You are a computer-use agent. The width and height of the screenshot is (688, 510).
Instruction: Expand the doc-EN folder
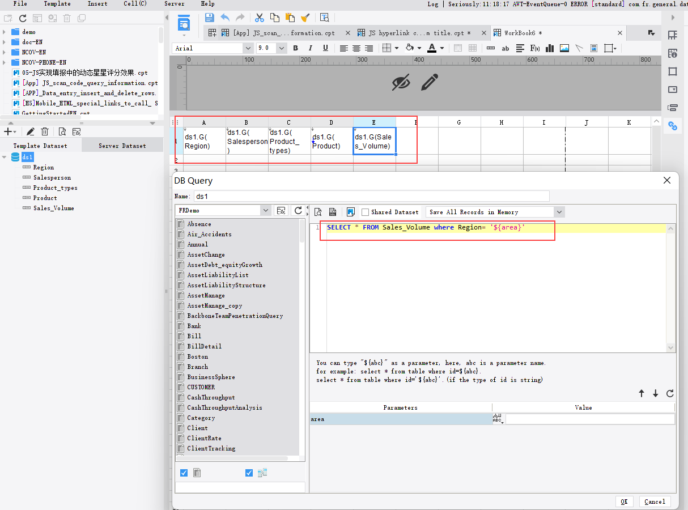tap(5, 42)
